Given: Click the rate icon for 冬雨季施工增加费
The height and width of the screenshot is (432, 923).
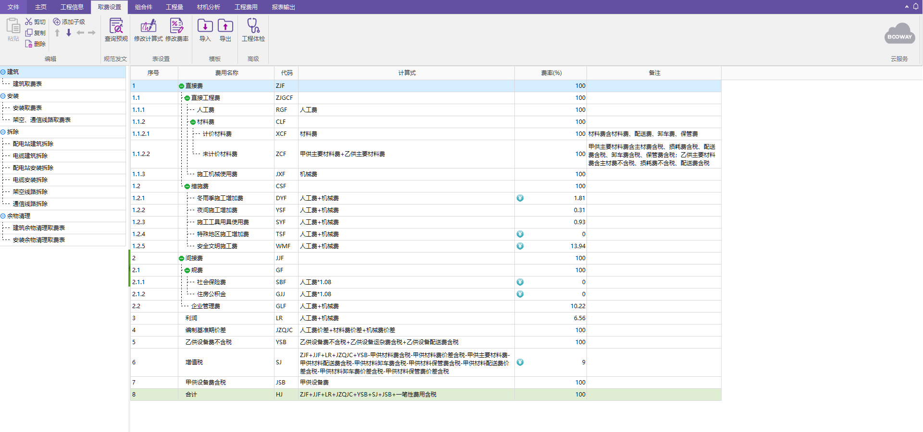Looking at the screenshot, I should 520,198.
